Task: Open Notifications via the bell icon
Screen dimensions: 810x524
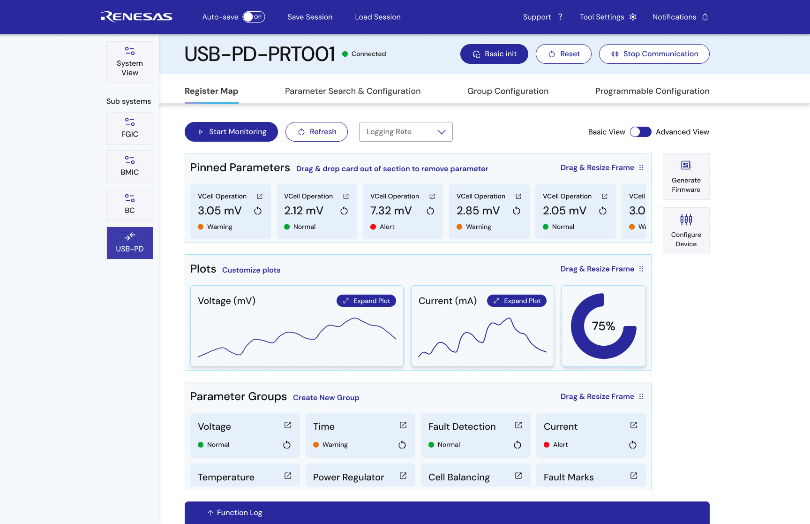Action: [705, 17]
